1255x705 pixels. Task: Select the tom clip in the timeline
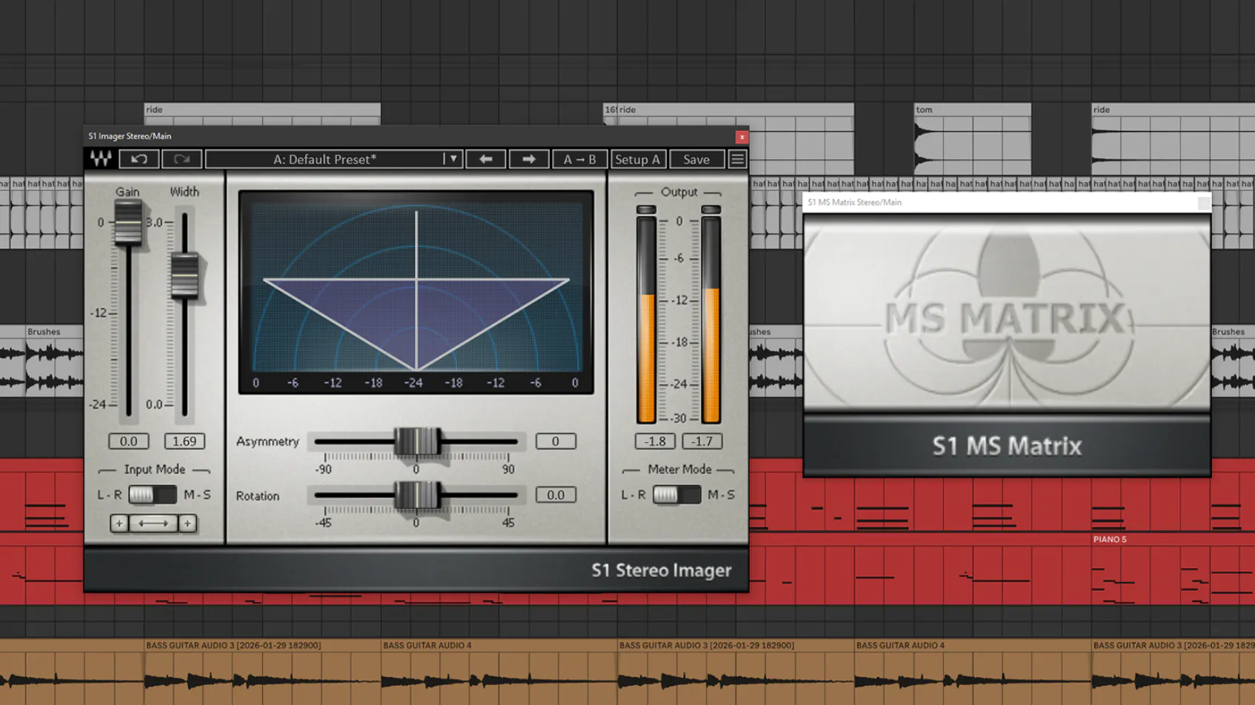[x=972, y=138]
